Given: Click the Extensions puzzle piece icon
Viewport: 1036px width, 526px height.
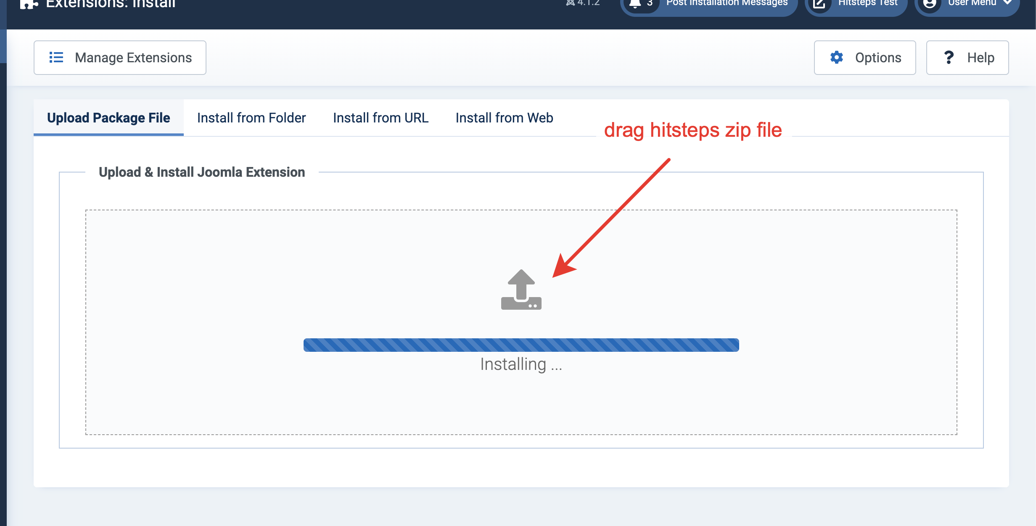Looking at the screenshot, I should tap(29, 4).
